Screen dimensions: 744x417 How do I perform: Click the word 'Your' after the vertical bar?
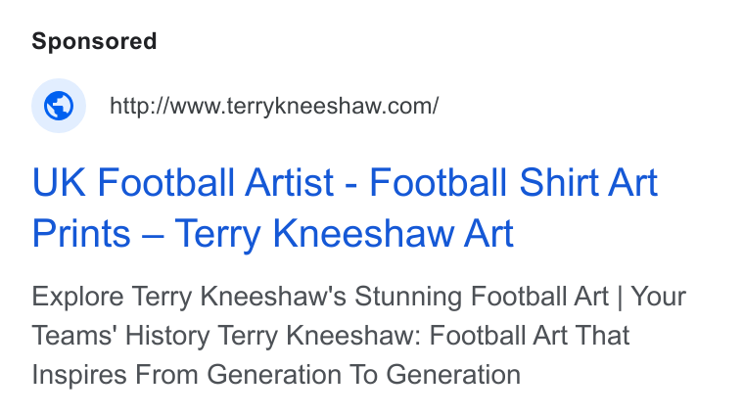(658, 297)
